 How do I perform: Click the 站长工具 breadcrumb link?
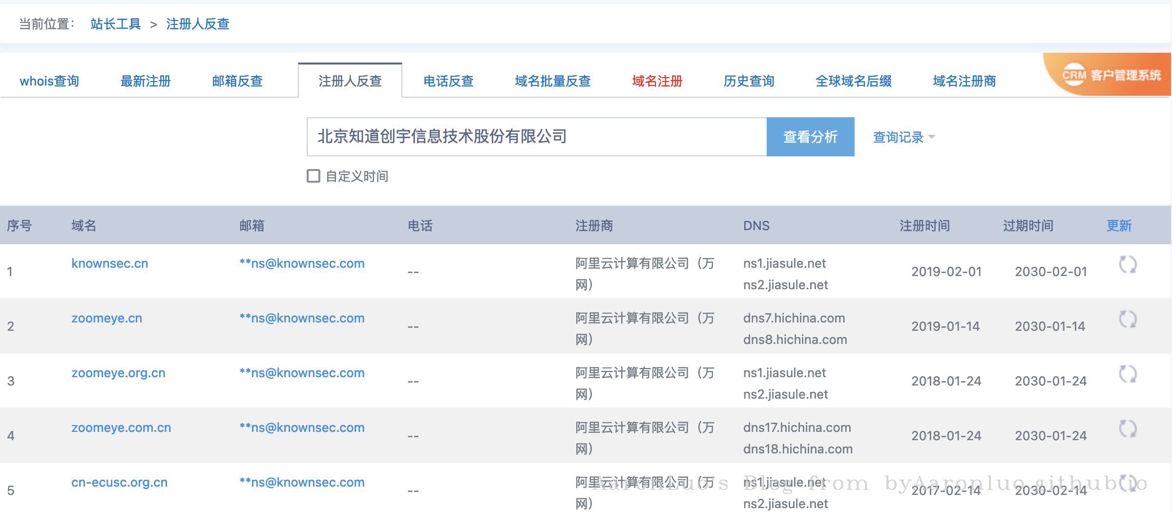pos(116,24)
